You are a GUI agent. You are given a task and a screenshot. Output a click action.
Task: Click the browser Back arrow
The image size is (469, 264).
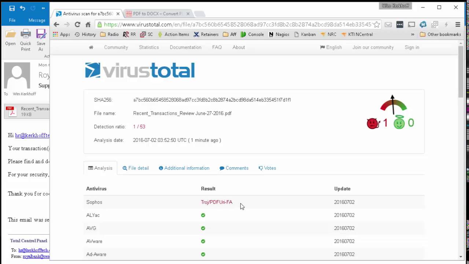56,25
